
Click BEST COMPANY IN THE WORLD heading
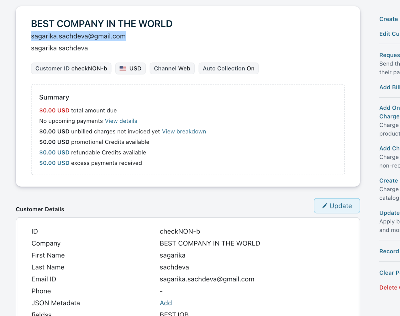[x=102, y=24]
